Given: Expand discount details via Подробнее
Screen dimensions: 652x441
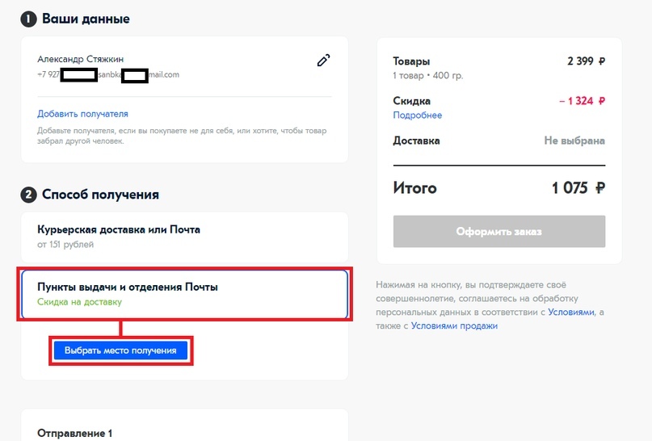Looking at the screenshot, I should pyautogui.click(x=417, y=115).
